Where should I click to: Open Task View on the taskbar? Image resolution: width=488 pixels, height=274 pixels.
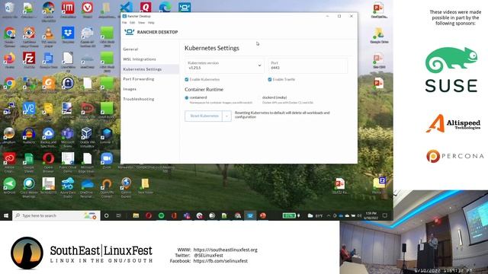119,215
